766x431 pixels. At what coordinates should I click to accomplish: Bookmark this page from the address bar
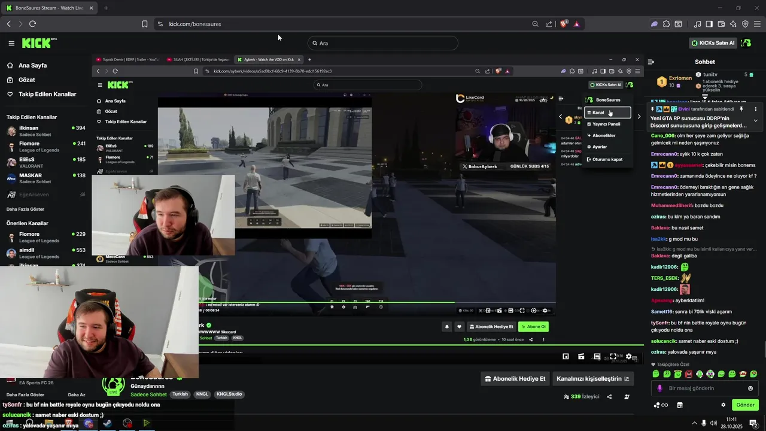tap(145, 24)
